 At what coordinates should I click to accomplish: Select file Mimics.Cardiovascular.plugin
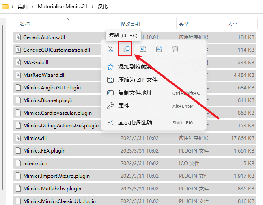(57, 113)
